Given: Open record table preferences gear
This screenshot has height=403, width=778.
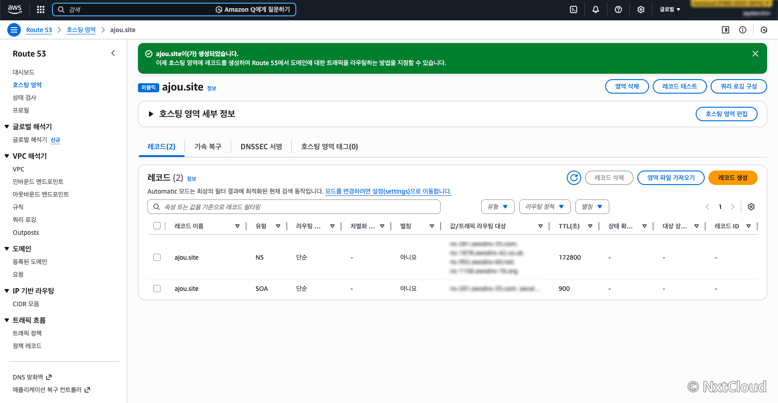Looking at the screenshot, I should click(x=751, y=207).
